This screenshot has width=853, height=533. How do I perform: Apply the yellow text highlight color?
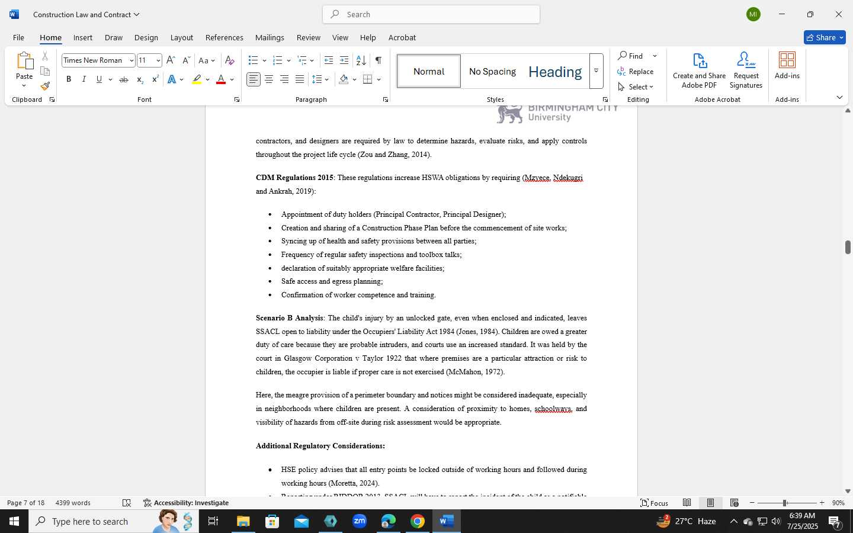[x=197, y=79]
